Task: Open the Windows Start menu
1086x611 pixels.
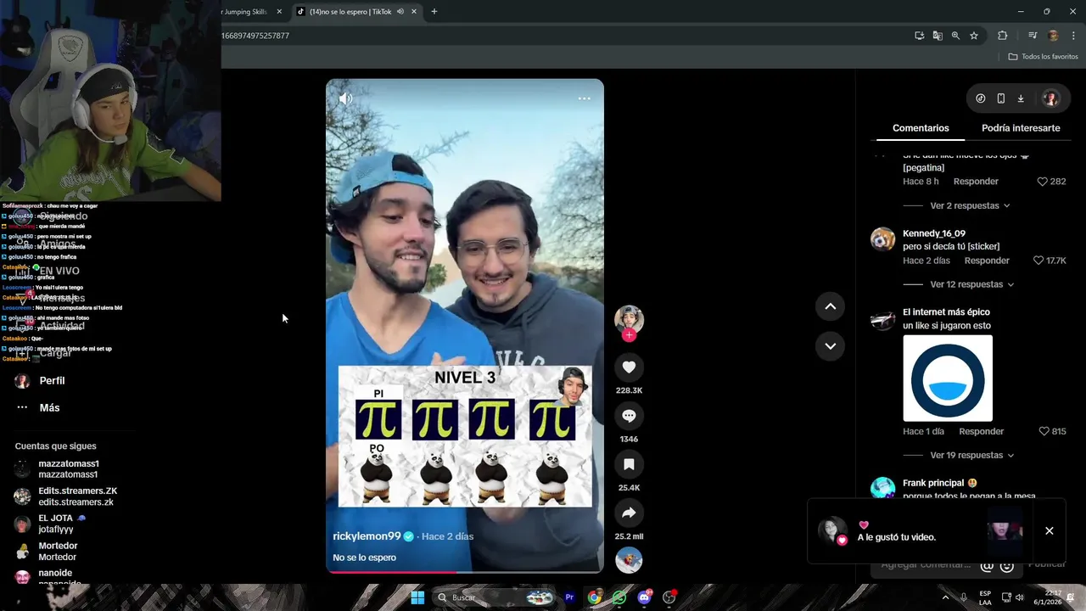Action: pos(417,597)
